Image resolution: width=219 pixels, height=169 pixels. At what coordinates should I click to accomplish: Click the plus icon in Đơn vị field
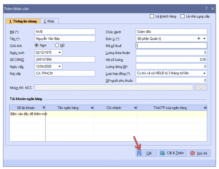(x=199, y=38)
